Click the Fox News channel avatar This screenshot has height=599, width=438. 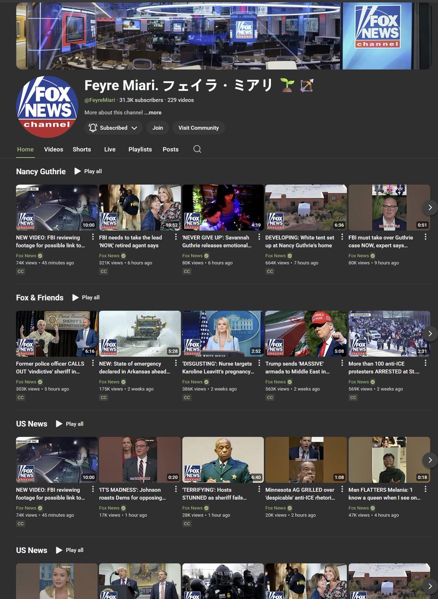point(47,106)
